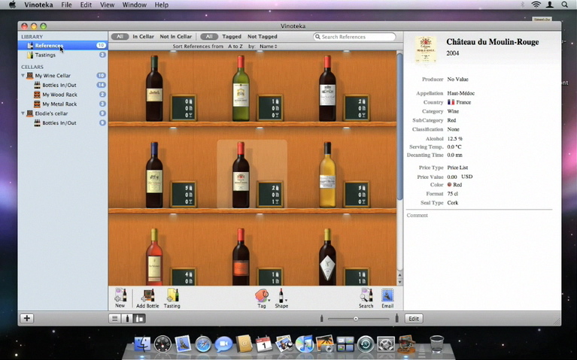
Task: Open the Tag icon dropdown arrow
Action: click(x=269, y=301)
